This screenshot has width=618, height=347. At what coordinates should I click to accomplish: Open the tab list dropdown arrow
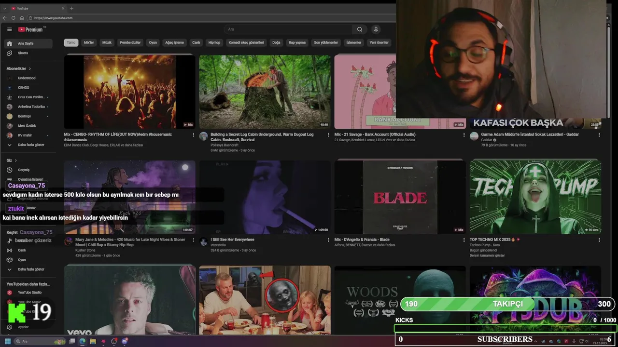(4, 8)
